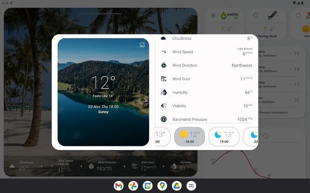The image size is (310, 193).
Task: Tap the background Humidity droplet icon
Action: coord(173,166)
